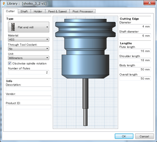
Task: Open the Holder tab
Action: click(38, 11)
